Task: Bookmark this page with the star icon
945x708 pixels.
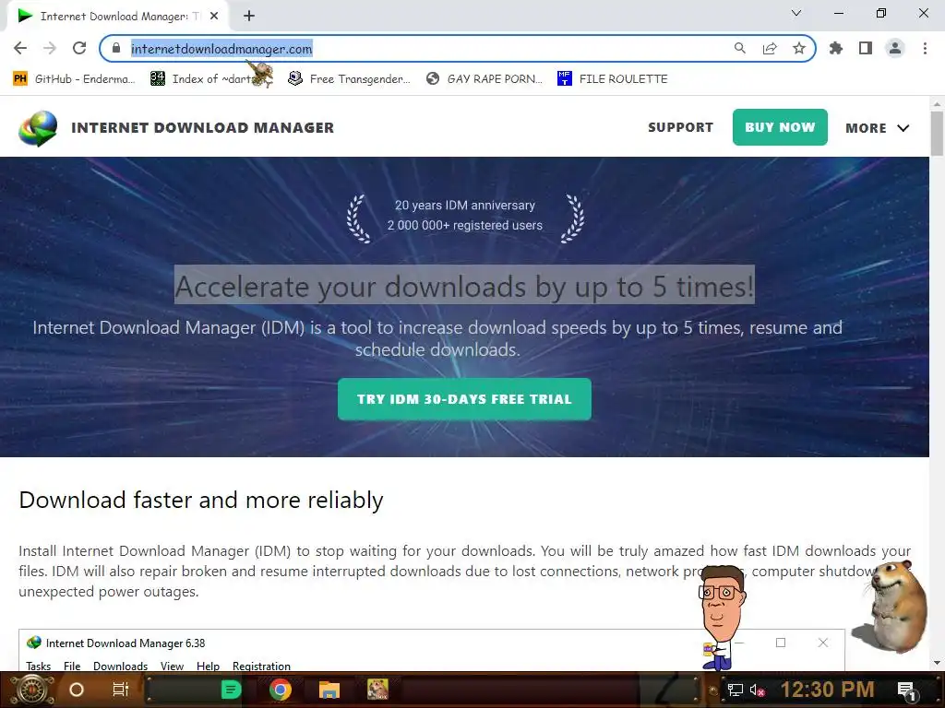Action: click(x=799, y=48)
